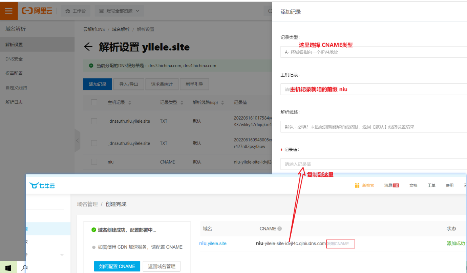Screen dimensions: 467x273
Task: Open 请求量统计
Action: point(162,84)
